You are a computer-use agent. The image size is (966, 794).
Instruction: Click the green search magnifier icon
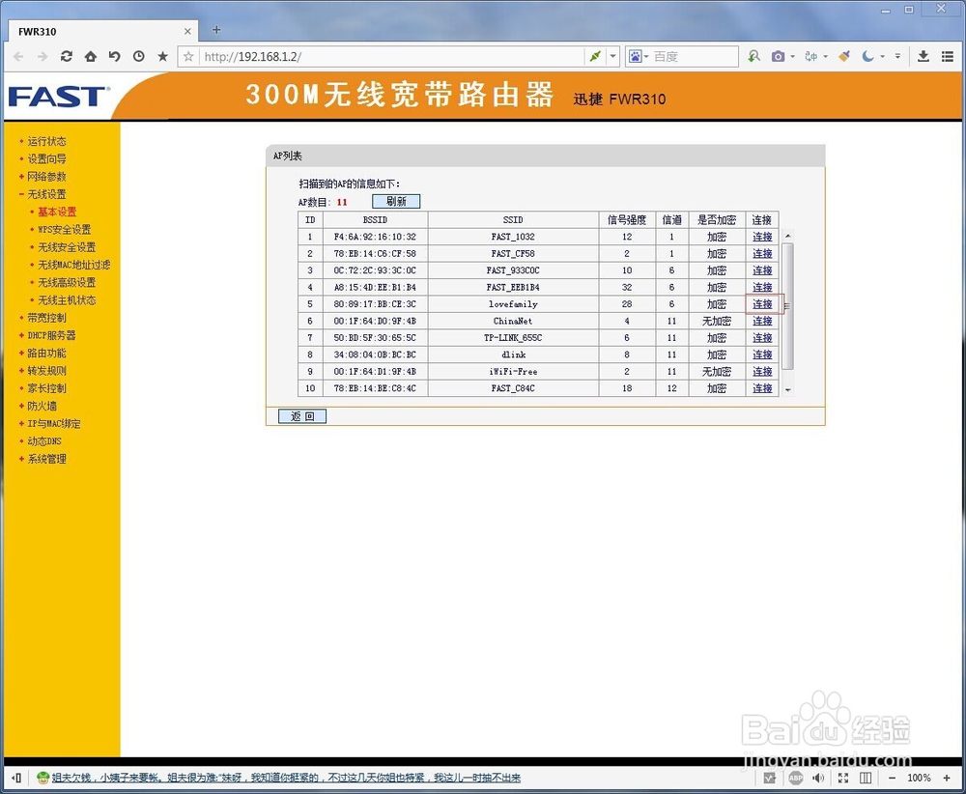click(x=754, y=57)
